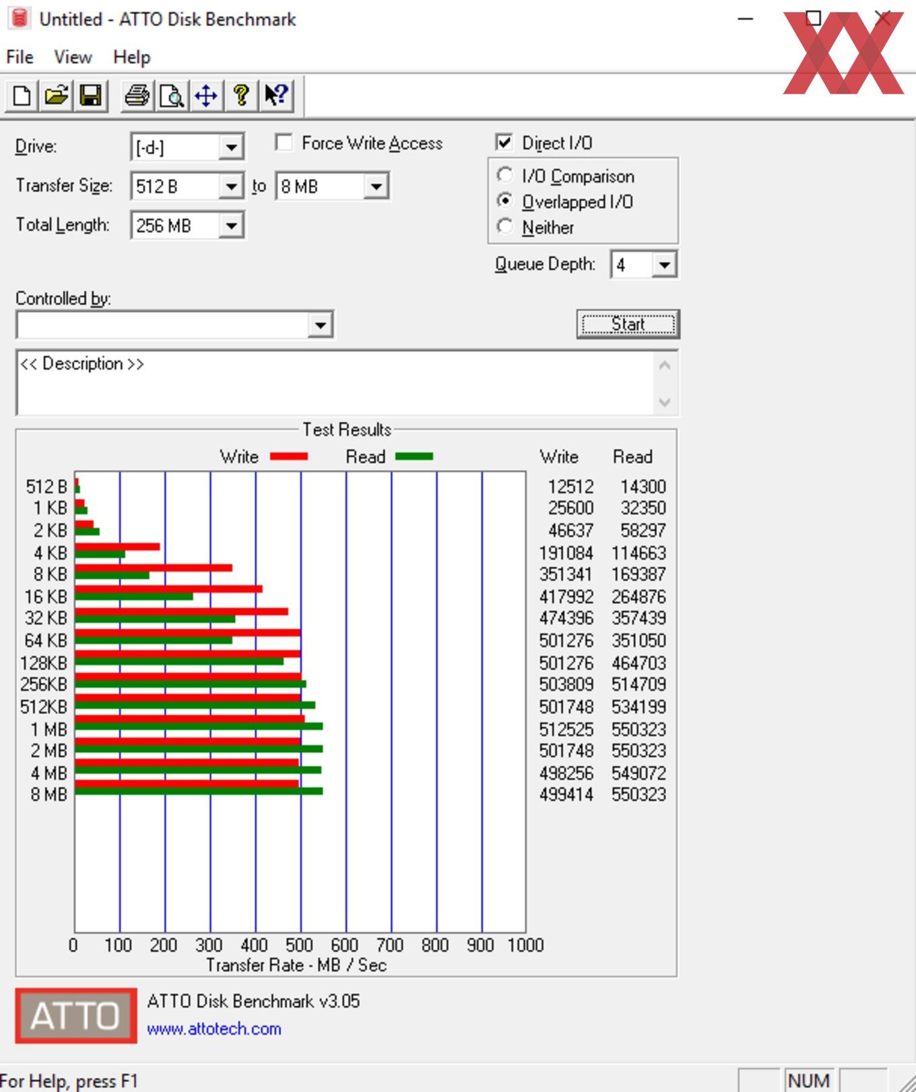
Task: Open About via question mark icon
Action: coord(241,96)
